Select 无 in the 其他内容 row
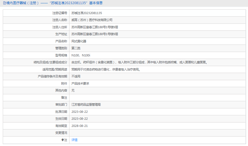 (x=73, y=90)
